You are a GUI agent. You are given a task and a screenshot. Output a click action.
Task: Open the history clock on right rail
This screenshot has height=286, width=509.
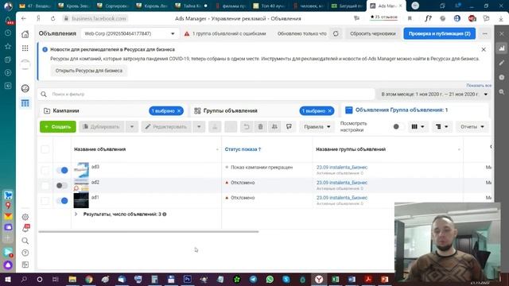tap(502, 77)
